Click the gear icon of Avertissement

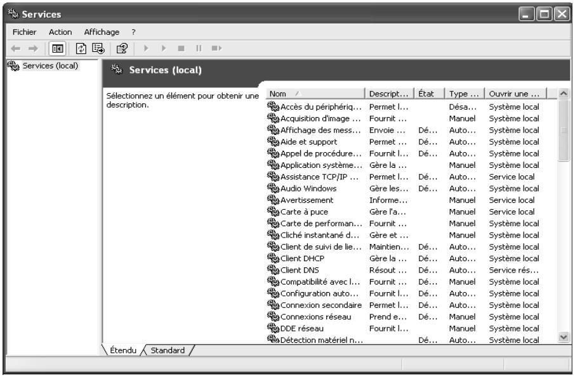coord(273,200)
